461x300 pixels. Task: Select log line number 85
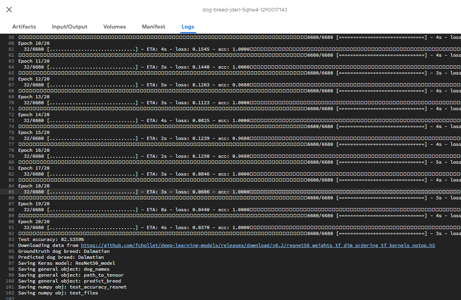pyautogui.click(x=11, y=192)
